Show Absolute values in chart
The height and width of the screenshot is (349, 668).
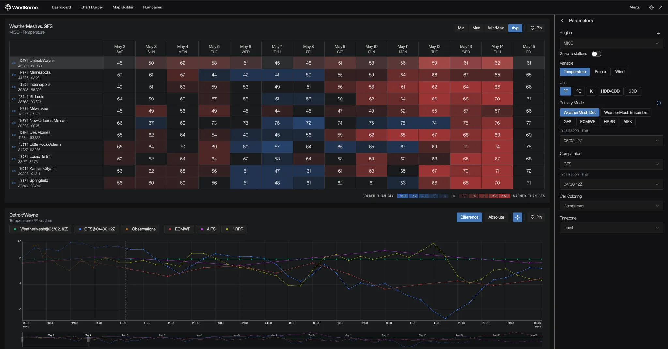(496, 217)
